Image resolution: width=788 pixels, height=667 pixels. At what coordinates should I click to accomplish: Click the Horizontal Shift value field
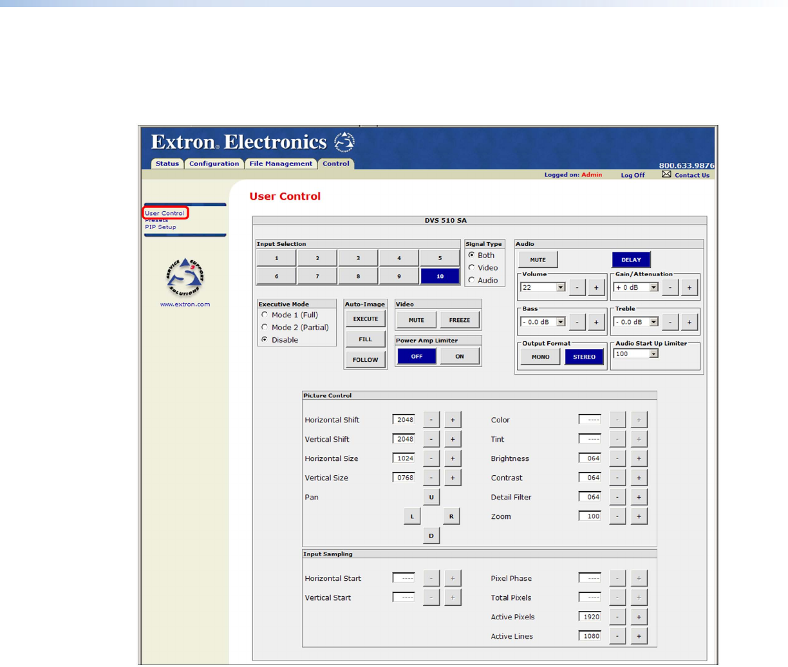pyautogui.click(x=404, y=420)
